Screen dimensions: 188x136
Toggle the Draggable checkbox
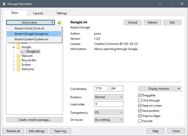pyautogui.click(x=140, y=95)
